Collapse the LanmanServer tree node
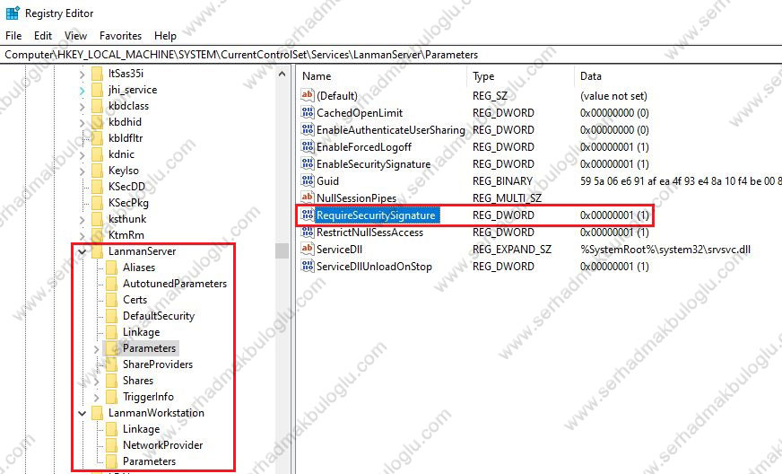This screenshot has width=782, height=474. (x=83, y=252)
